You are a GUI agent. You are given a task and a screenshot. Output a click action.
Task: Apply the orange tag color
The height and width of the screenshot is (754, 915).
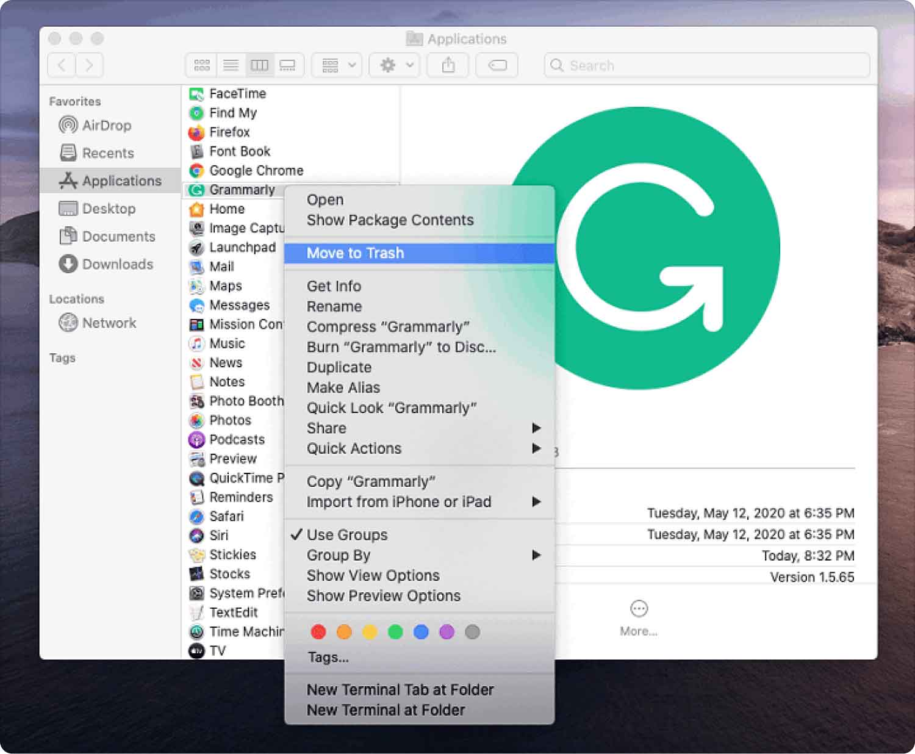344,632
